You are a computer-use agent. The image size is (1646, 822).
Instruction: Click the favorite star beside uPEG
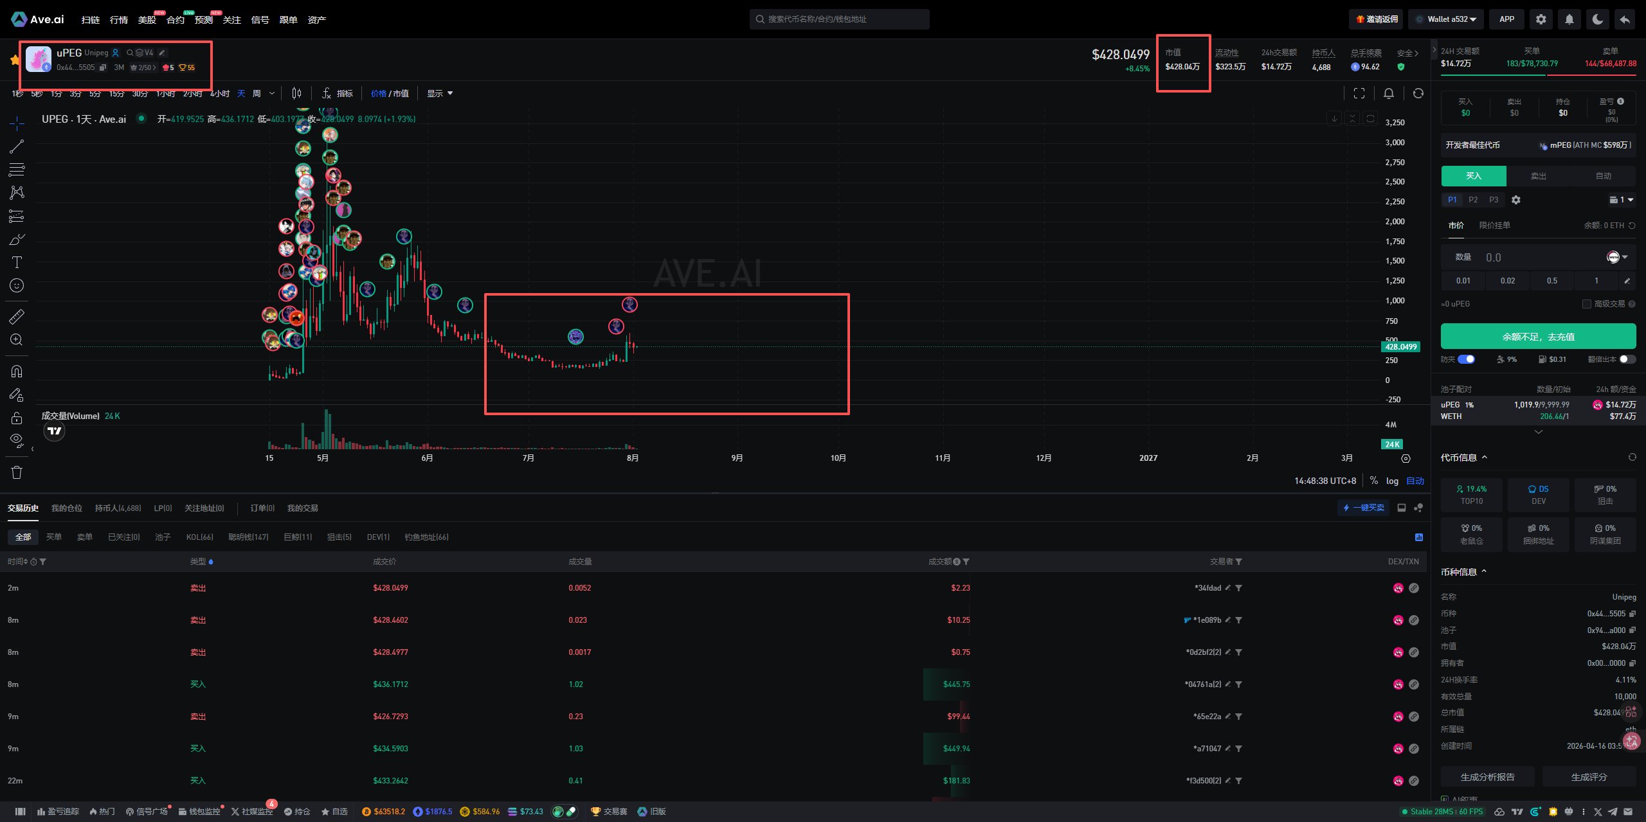[15, 60]
